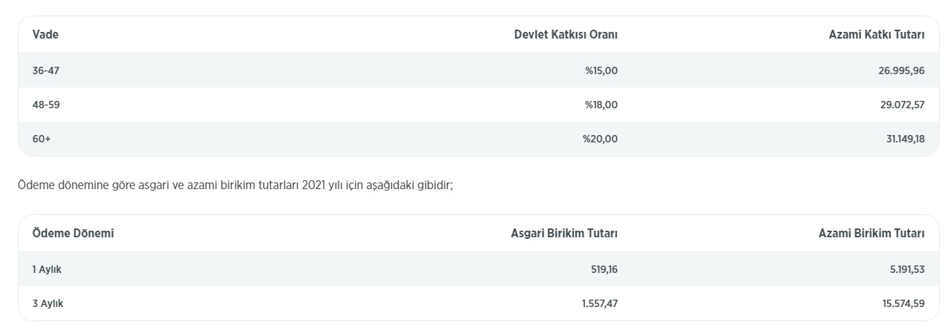This screenshot has width=951, height=333.
Task: Click the %15,00 rate cell
Action: click(x=601, y=70)
